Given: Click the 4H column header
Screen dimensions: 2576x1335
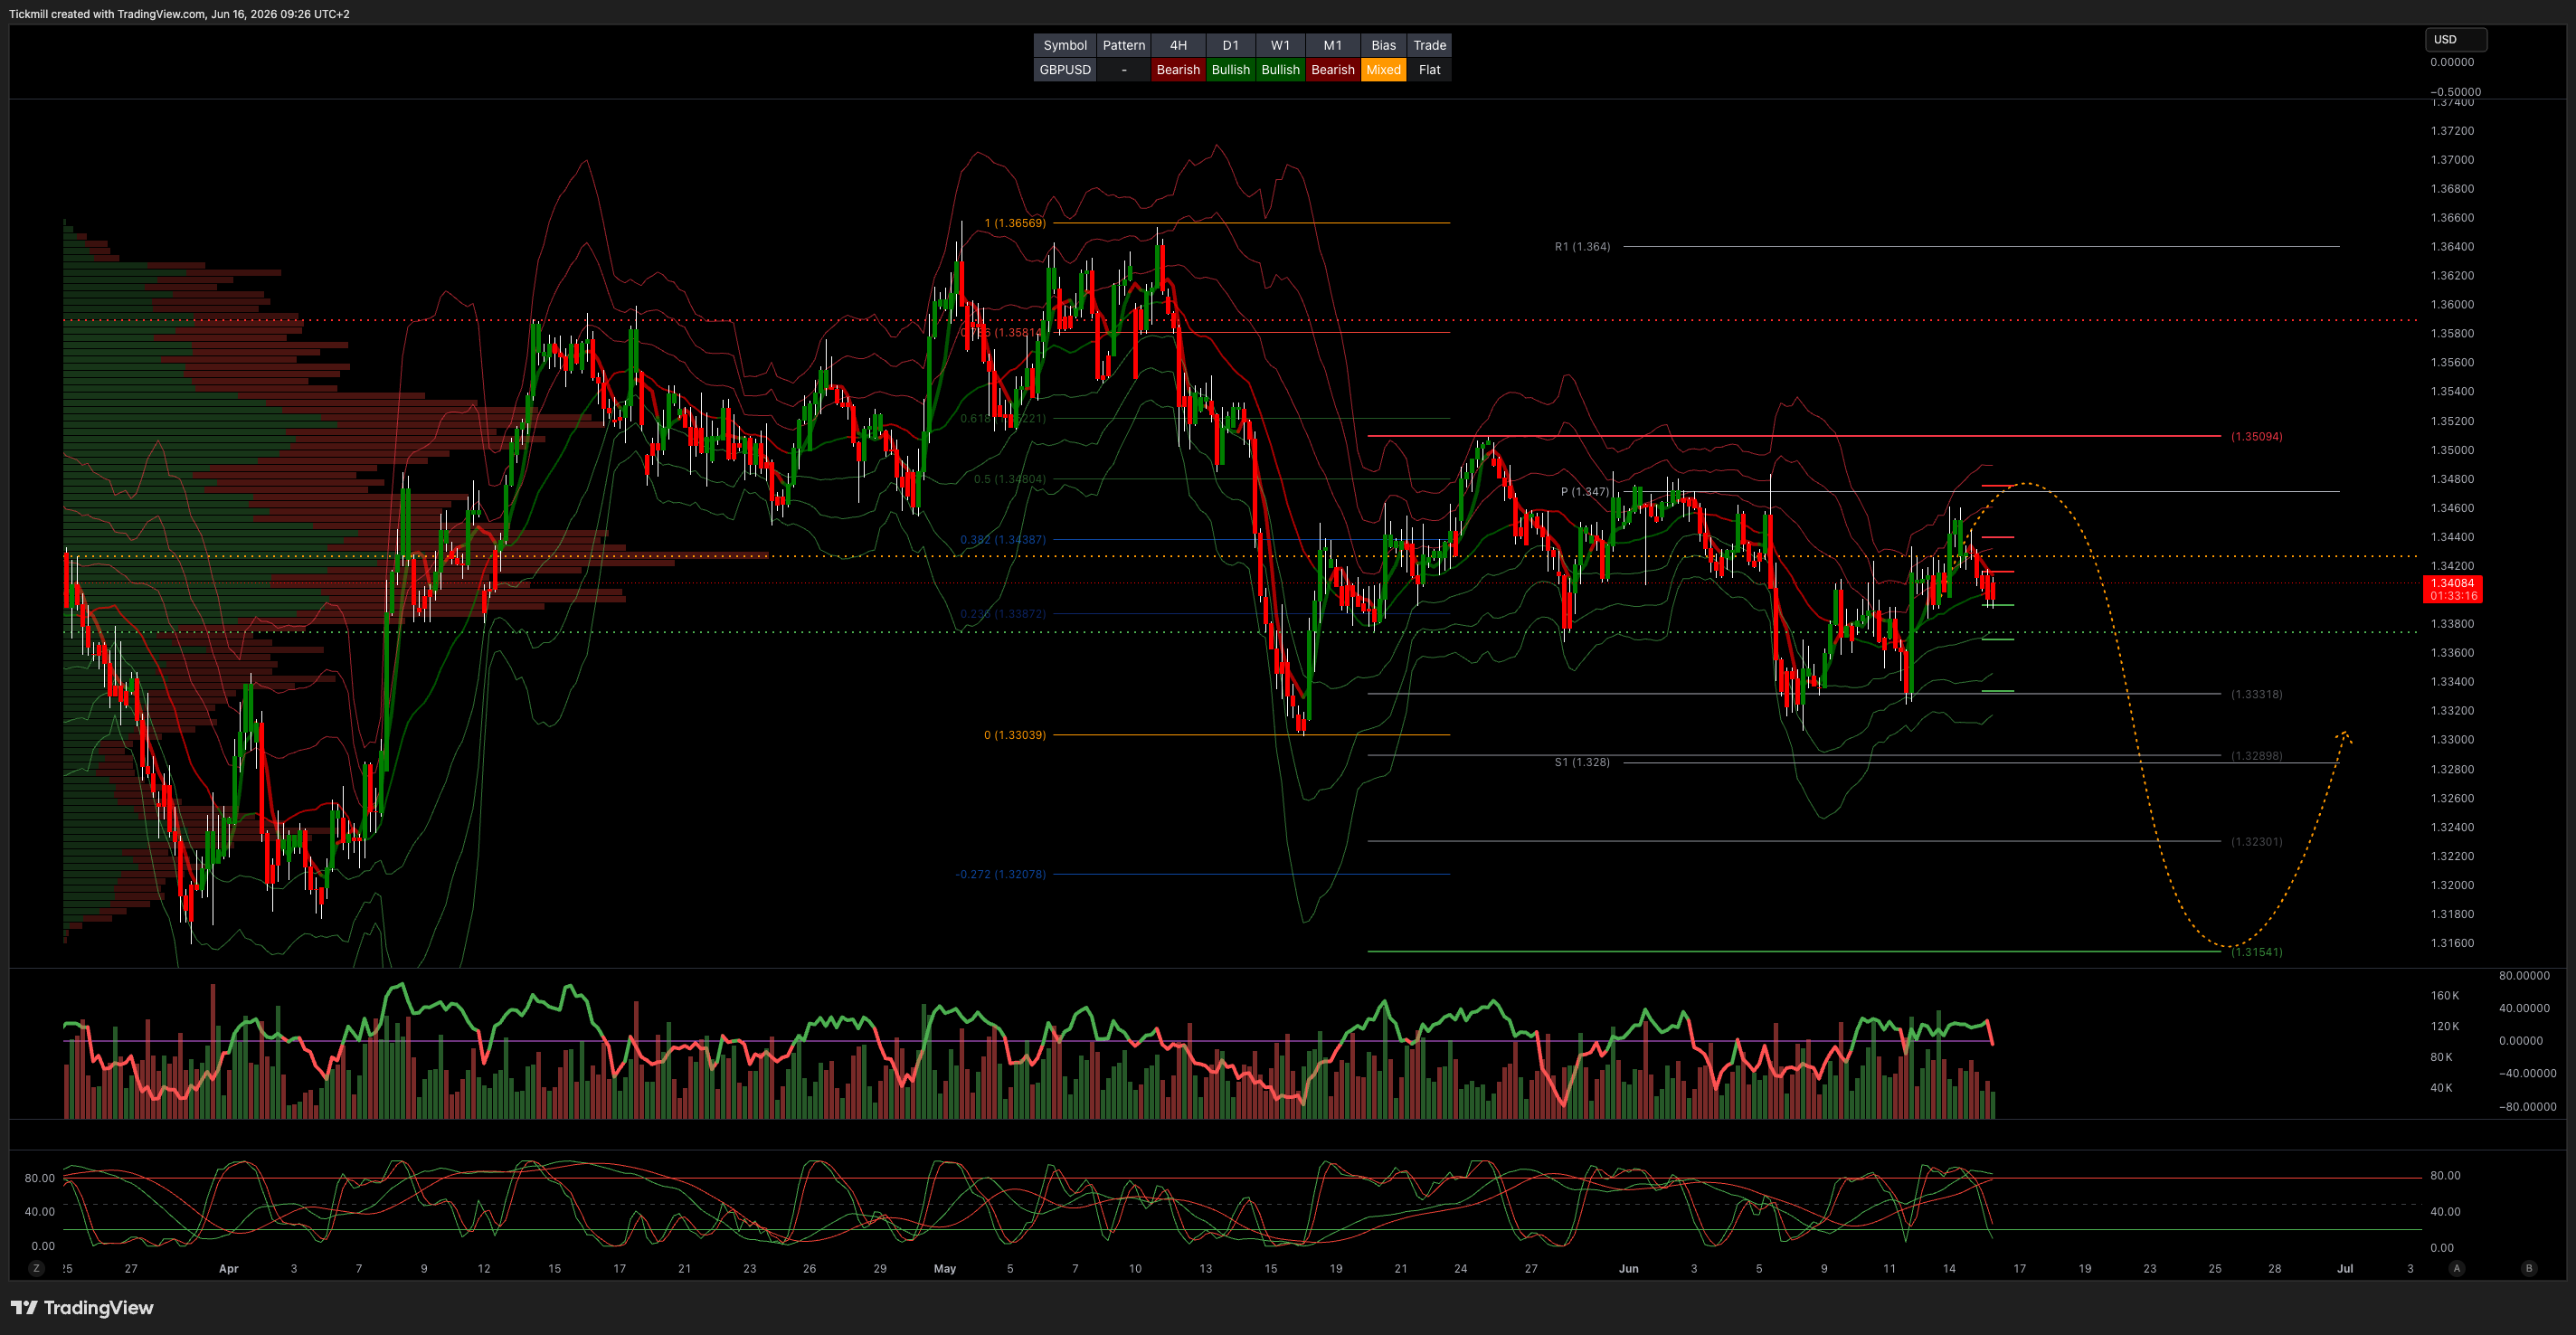Looking at the screenshot, I should point(1178,45).
